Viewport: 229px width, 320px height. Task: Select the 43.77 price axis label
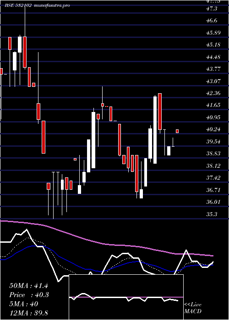(213, 69)
